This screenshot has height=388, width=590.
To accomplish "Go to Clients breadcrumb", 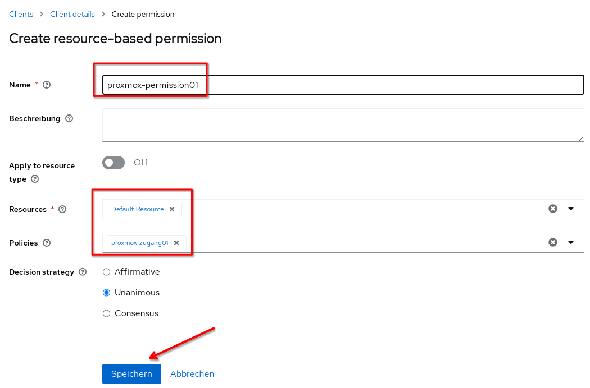I will tap(21, 14).
